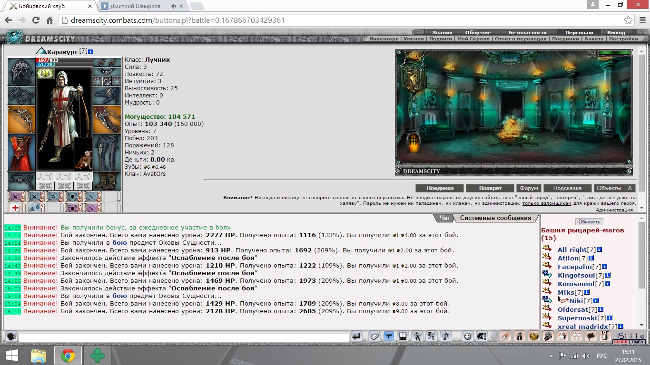Open the bow weapon slot

coord(21,119)
